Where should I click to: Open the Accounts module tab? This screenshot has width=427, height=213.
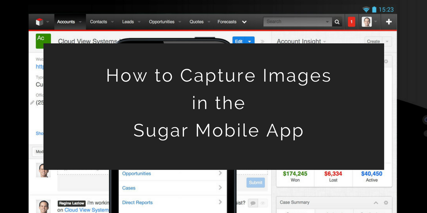click(x=66, y=22)
